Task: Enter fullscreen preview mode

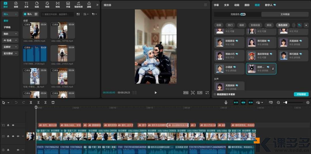Action: click(x=207, y=93)
